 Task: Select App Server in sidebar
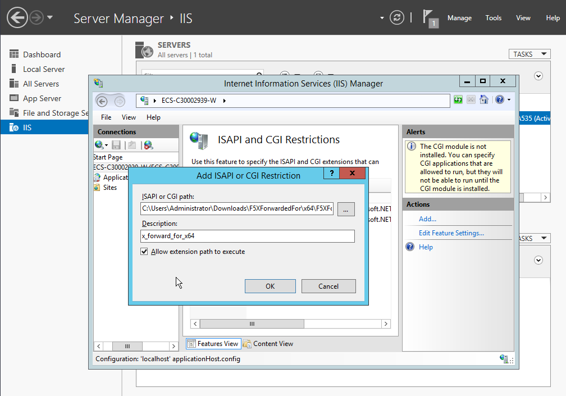click(x=42, y=98)
